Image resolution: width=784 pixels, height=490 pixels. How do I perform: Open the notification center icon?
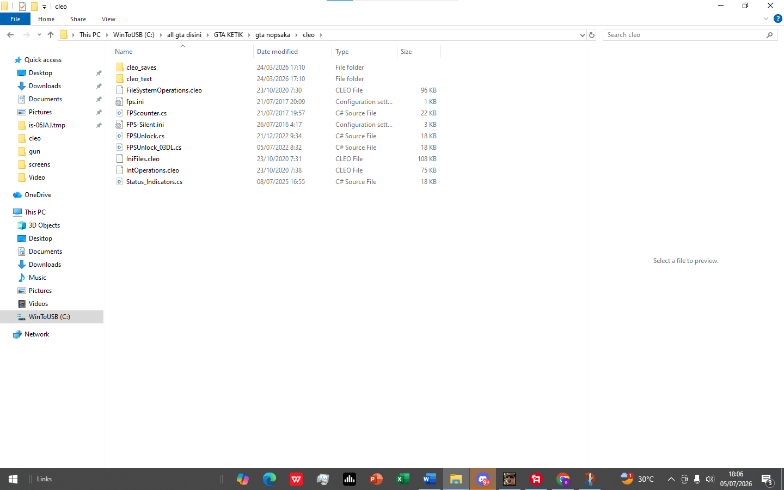click(767, 480)
